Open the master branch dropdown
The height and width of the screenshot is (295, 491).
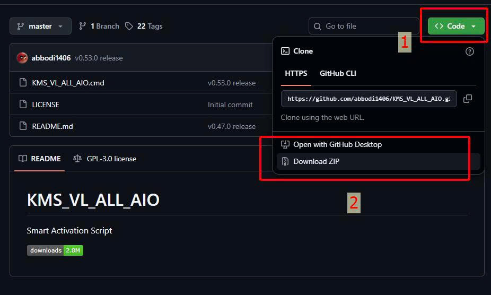coord(40,26)
